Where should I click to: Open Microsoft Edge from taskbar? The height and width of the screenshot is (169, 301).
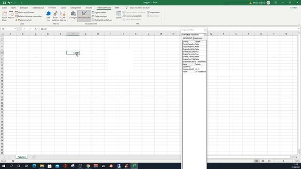coord(34,166)
